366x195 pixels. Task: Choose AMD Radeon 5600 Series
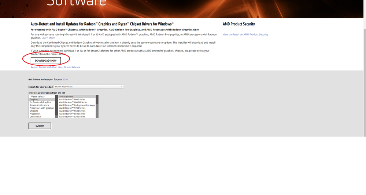click(x=77, y=111)
